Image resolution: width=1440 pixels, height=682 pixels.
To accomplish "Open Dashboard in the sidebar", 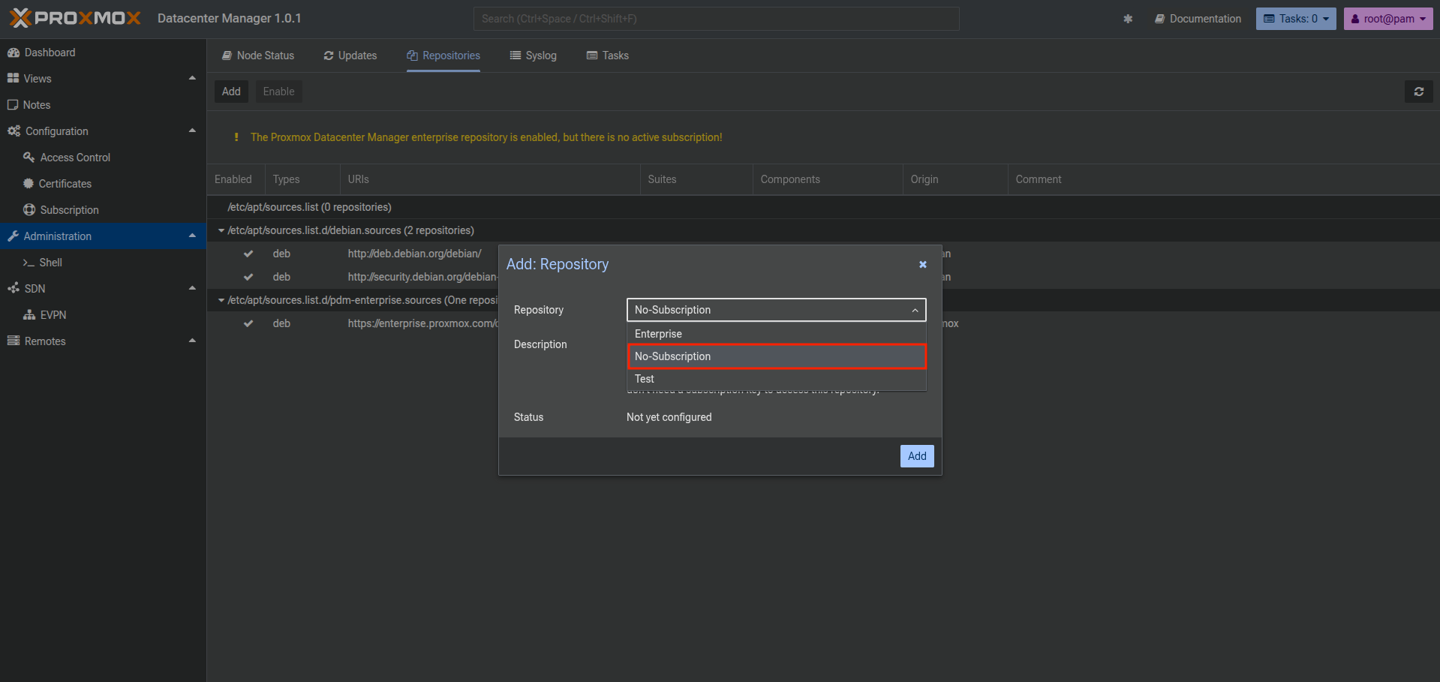I will 103,53.
